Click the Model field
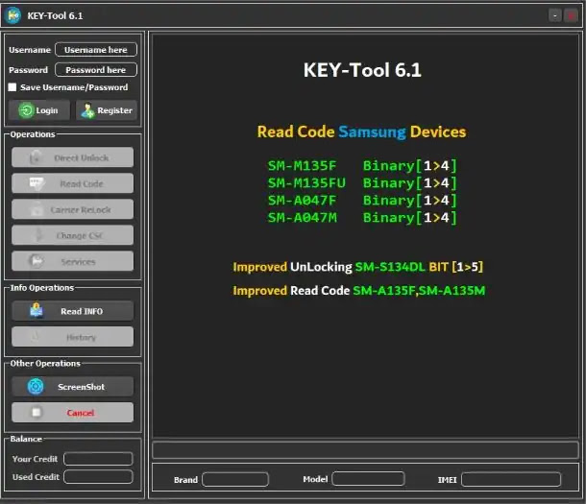The image size is (586, 504). pyautogui.click(x=368, y=479)
